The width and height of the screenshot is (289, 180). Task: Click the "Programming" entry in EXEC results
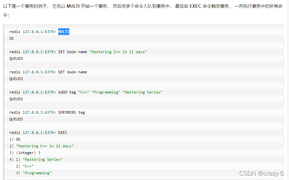point(37,173)
